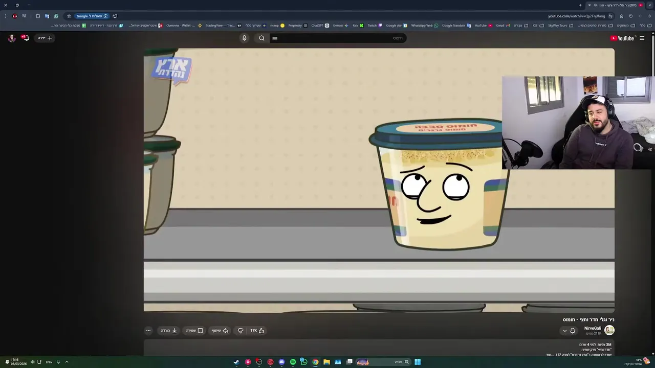The image size is (655, 368).
Task: Pause the playing video in player
Action: 379,180
